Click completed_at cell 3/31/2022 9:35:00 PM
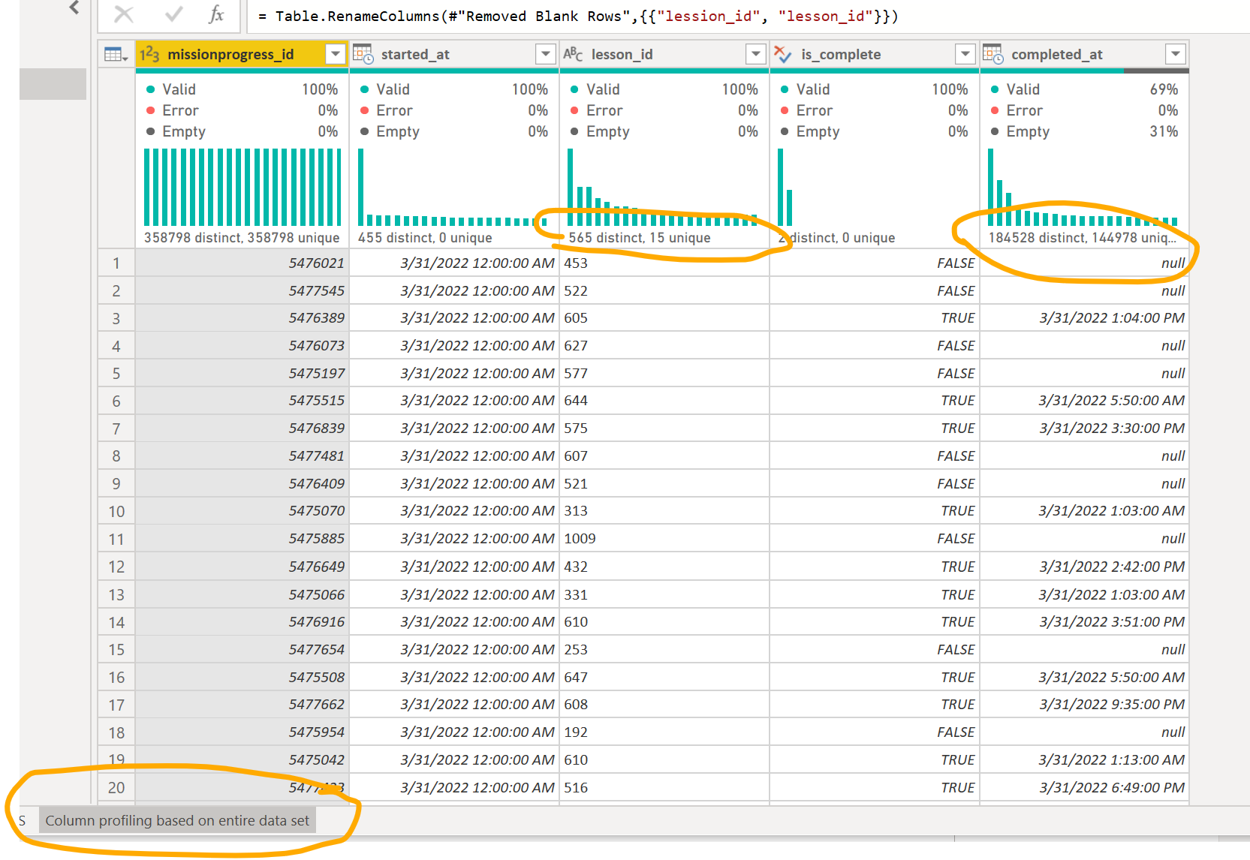The width and height of the screenshot is (1250, 860). tap(1085, 705)
